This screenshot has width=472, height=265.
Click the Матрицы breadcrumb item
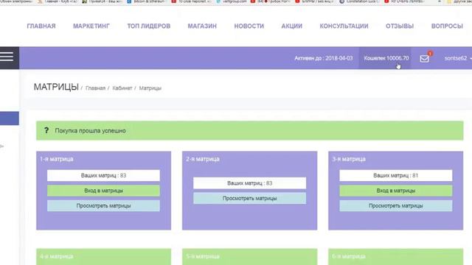pyautogui.click(x=150, y=88)
